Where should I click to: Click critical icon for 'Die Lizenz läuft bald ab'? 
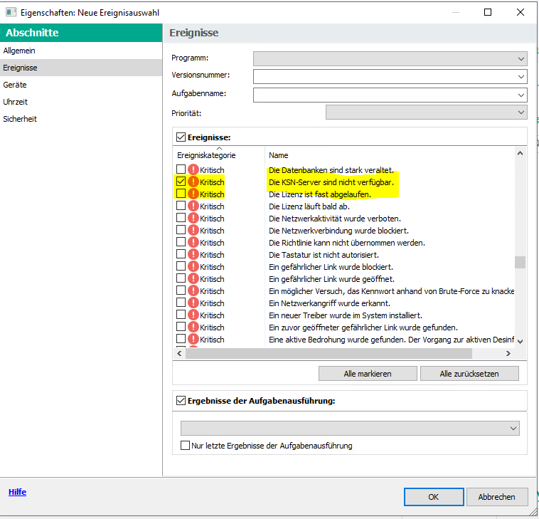(x=193, y=206)
